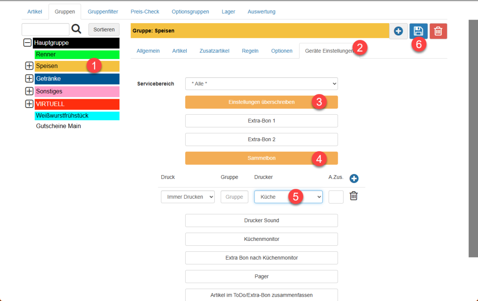Add a printer row with blue plus
Image resolution: width=478 pixels, height=301 pixels.
tap(354, 178)
